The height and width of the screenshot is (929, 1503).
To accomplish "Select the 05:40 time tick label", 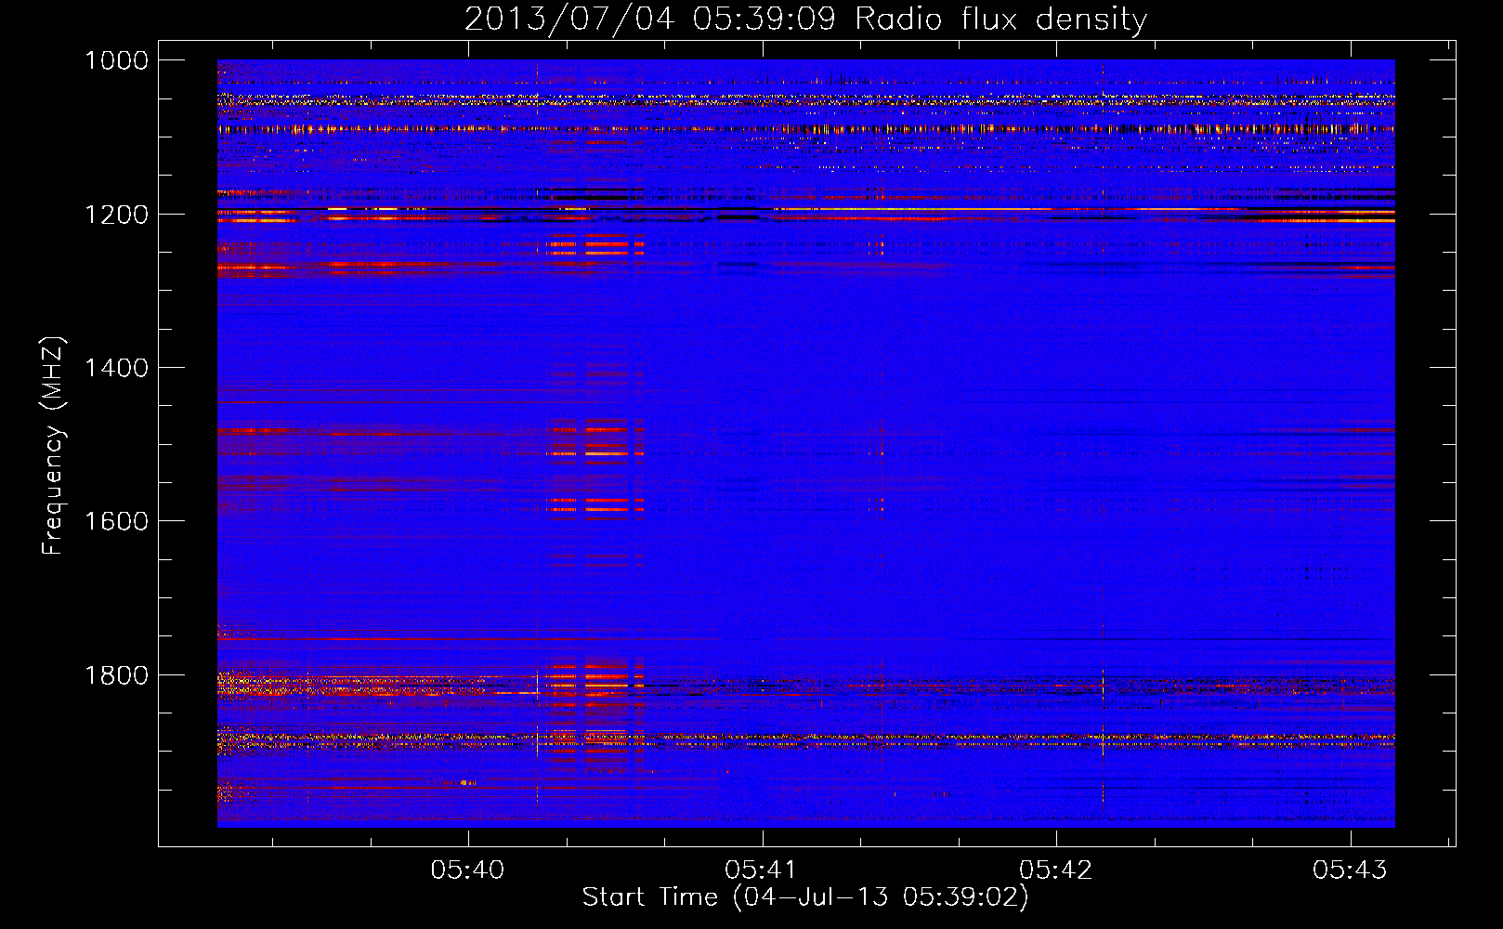I will point(468,870).
